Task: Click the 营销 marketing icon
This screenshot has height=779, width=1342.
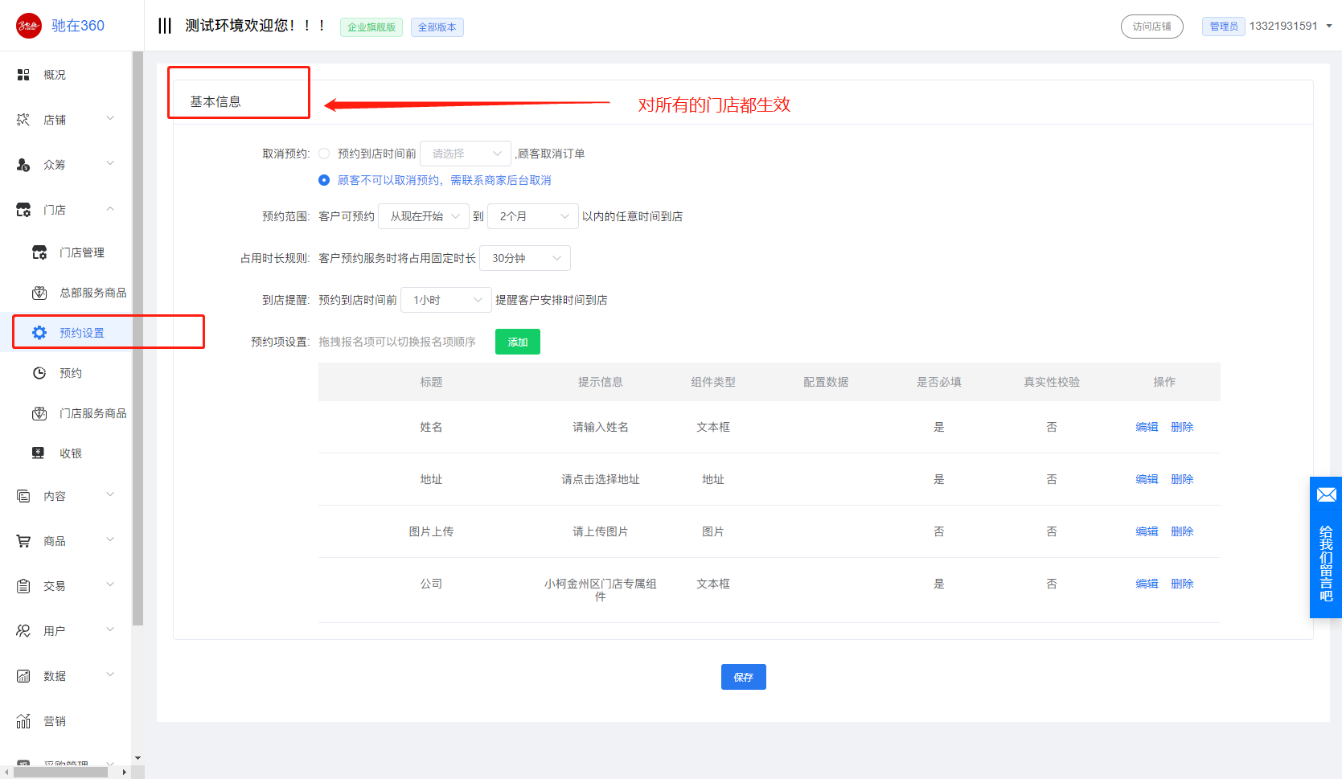Action: point(23,721)
